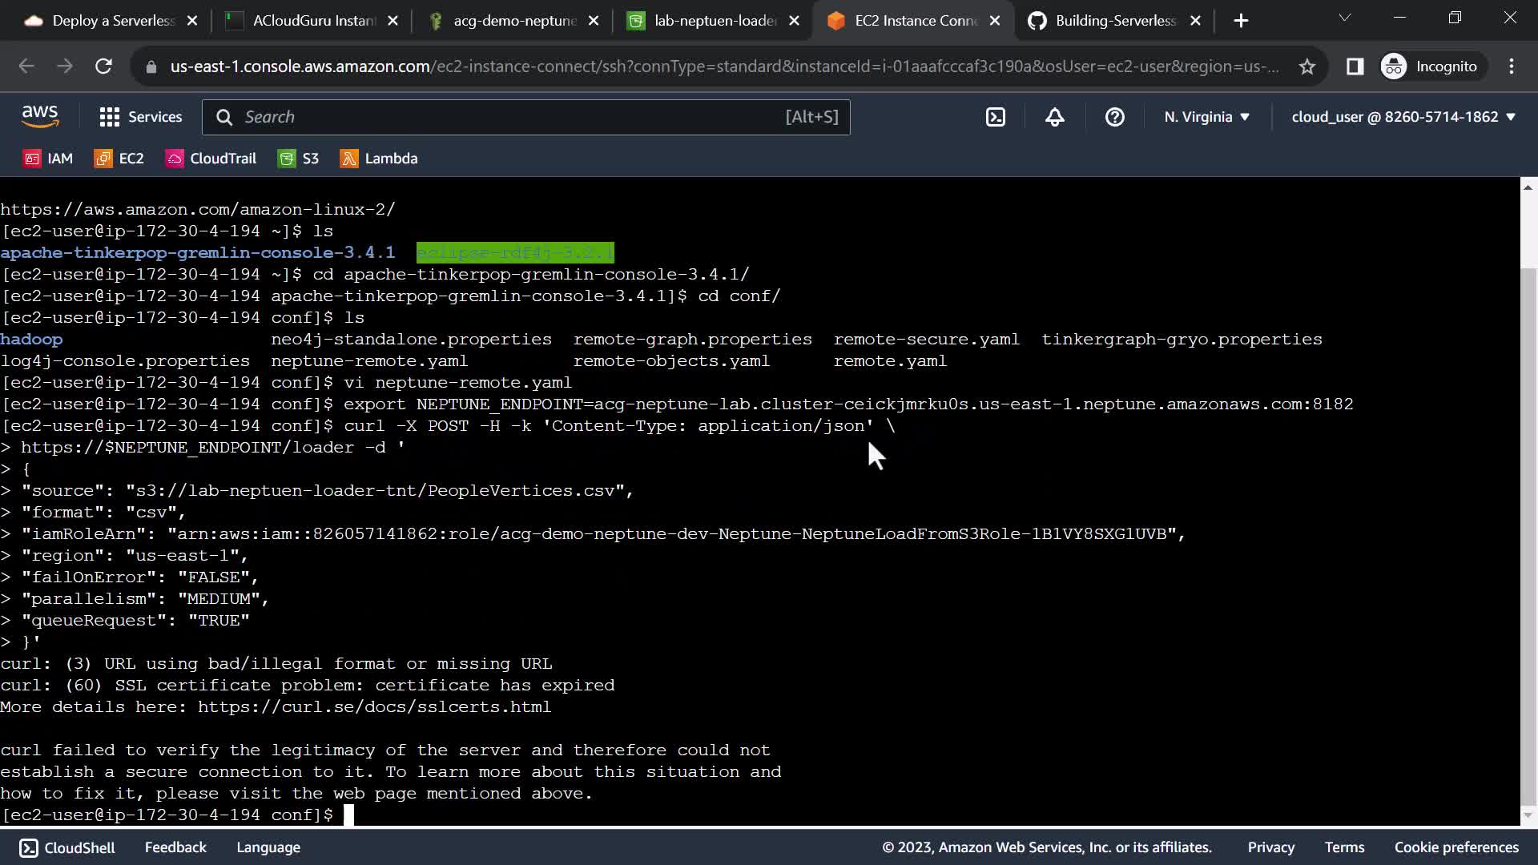Expand the cloud_user account menu
Viewport: 1538px width, 865px height.
tap(1403, 117)
